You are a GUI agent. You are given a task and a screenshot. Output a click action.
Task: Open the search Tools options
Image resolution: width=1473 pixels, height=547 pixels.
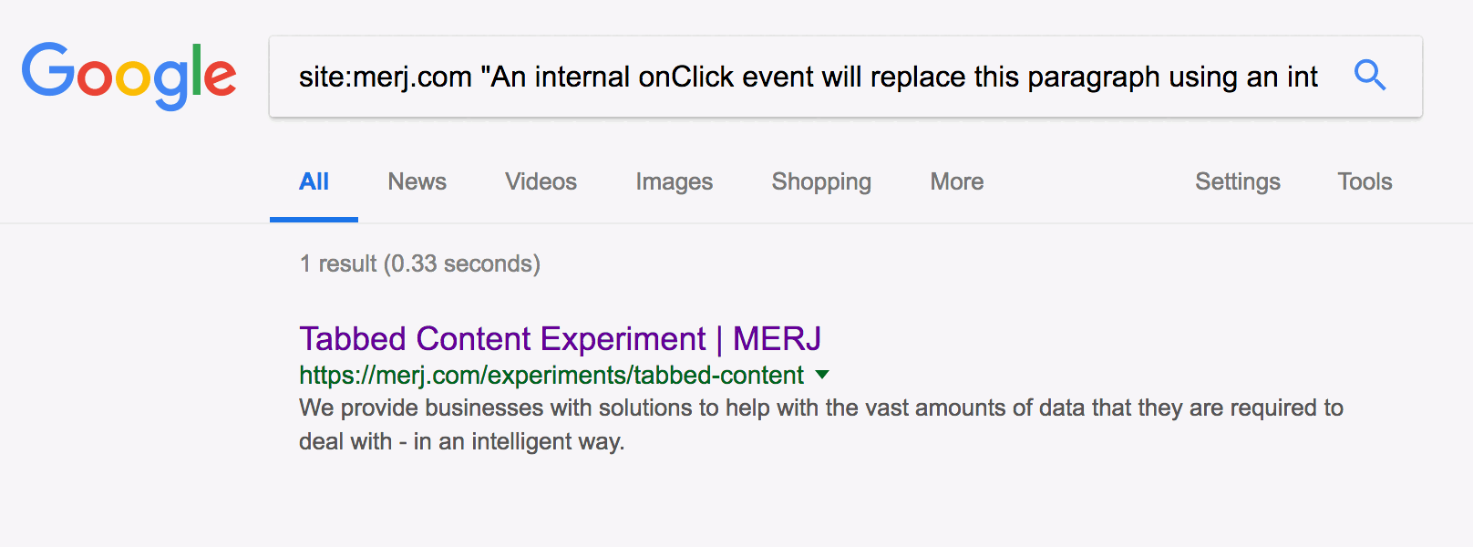[1365, 181]
